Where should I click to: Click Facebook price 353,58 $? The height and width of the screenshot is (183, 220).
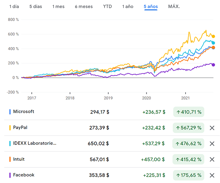tap(99, 175)
